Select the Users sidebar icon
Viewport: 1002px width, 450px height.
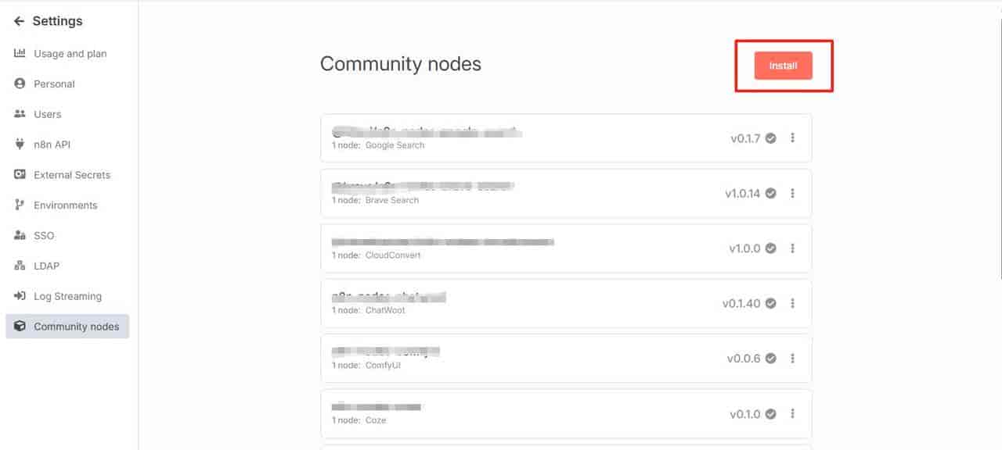click(20, 114)
